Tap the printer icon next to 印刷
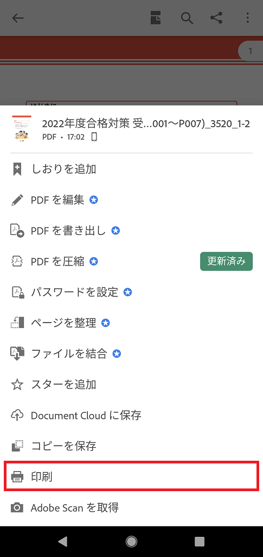This screenshot has width=263, height=557. pos(17,476)
